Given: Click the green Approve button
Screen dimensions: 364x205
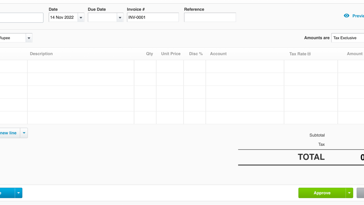Looking at the screenshot, I should 322,193.
